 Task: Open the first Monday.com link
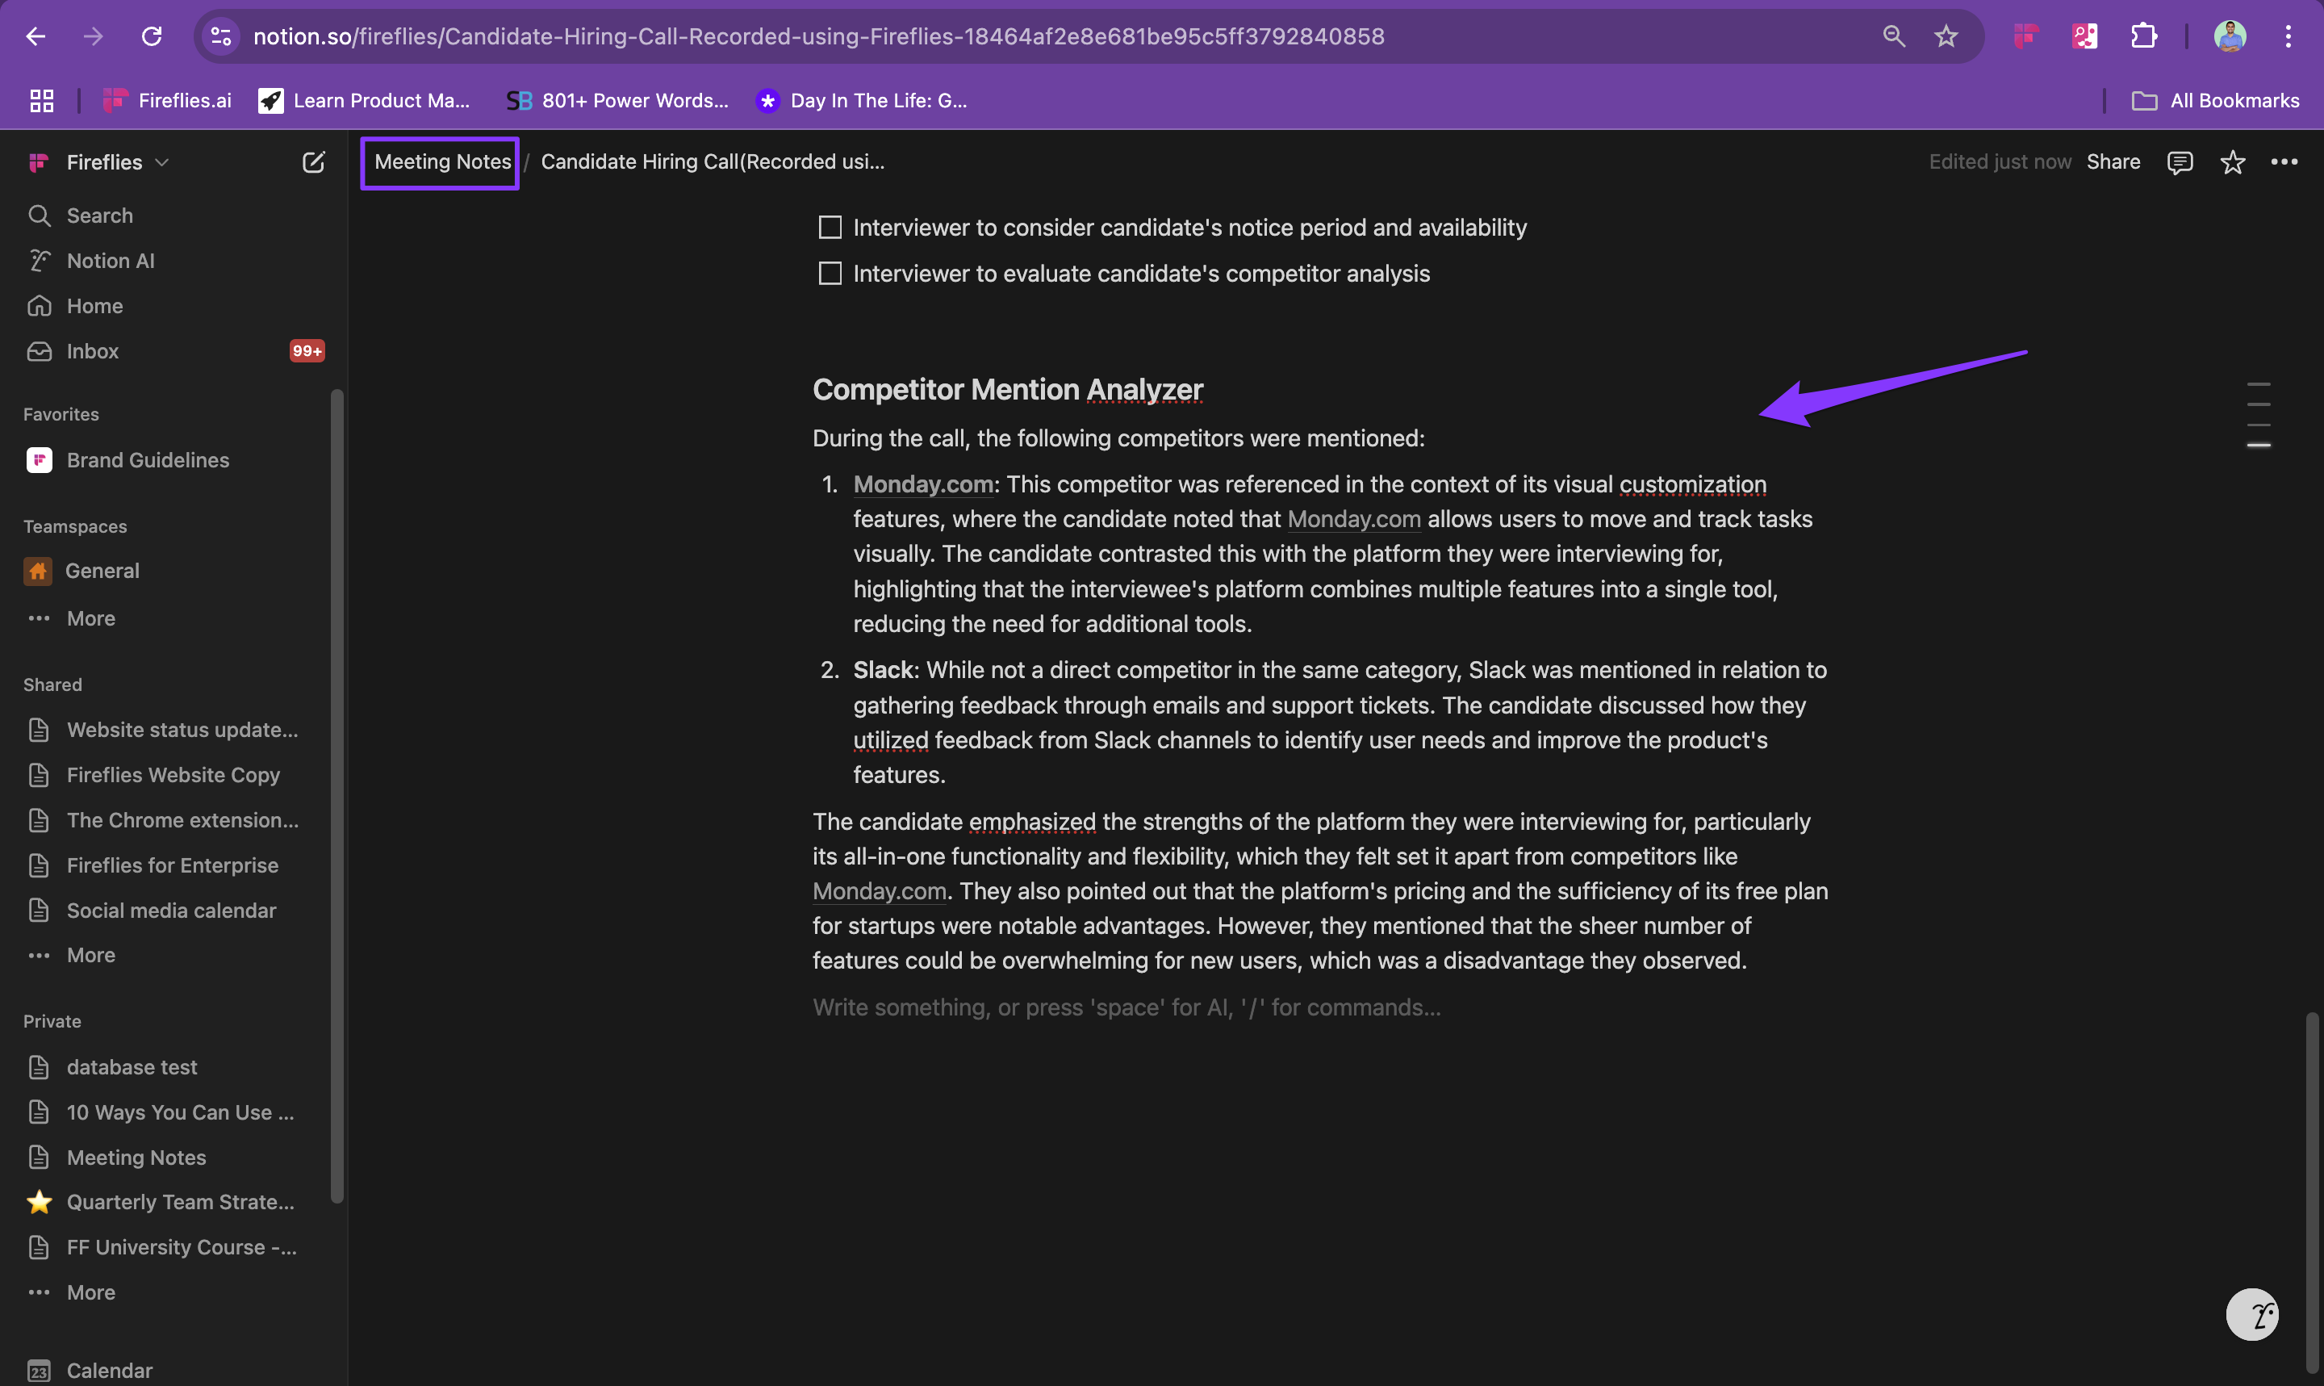point(922,484)
